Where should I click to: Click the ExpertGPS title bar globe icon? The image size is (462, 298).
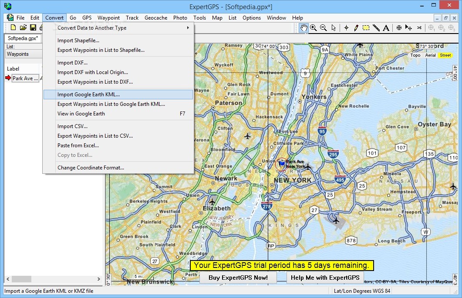coord(8,6)
